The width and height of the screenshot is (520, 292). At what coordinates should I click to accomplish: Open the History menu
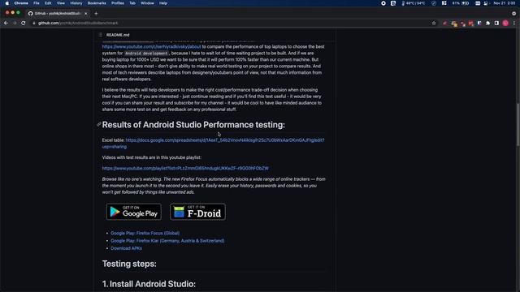pyautogui.click(x=76, y=3)
